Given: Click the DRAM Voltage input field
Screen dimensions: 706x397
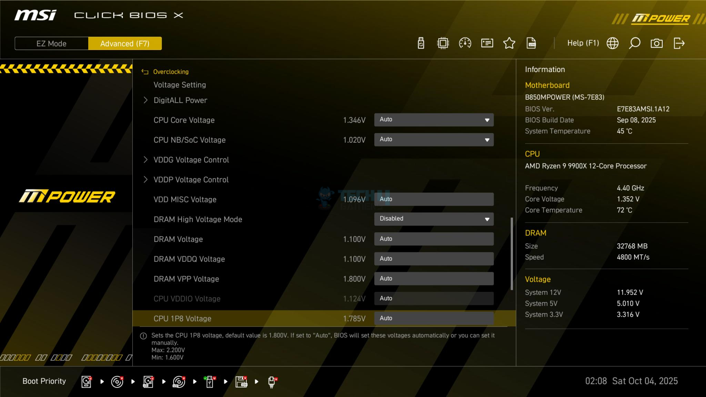Looking at the screenshot, I should click(x=434, y=239).
